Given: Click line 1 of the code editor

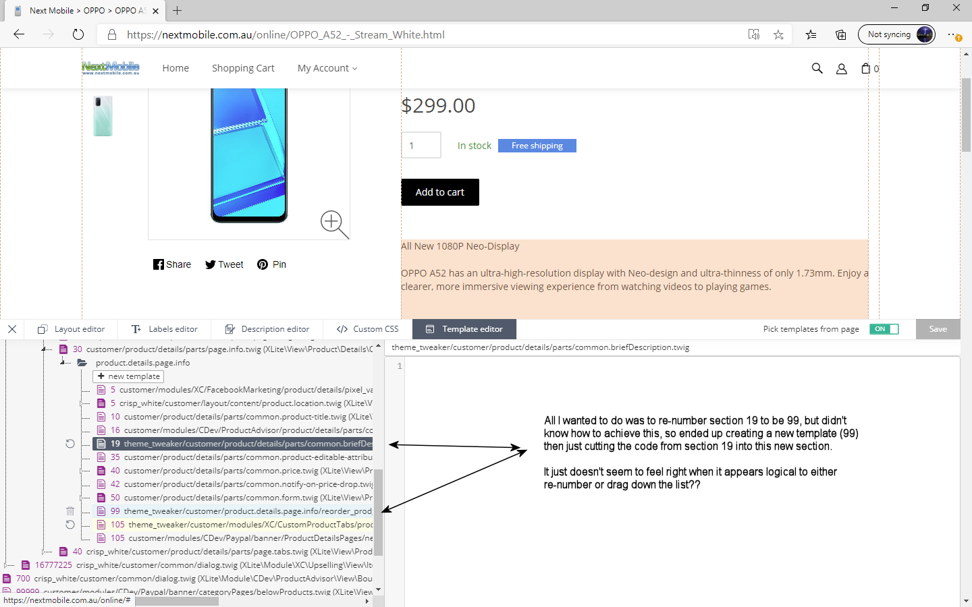Looking at the screenshot, I should [x=682, y=366].
